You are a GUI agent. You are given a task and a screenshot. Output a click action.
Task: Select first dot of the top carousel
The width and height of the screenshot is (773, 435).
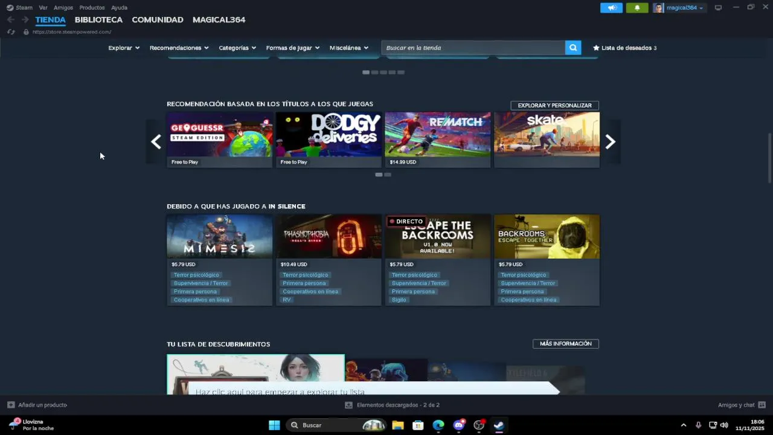[x=366, y=72]
